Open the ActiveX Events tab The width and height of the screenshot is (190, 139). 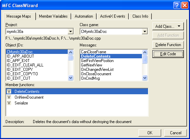(112, 16)
